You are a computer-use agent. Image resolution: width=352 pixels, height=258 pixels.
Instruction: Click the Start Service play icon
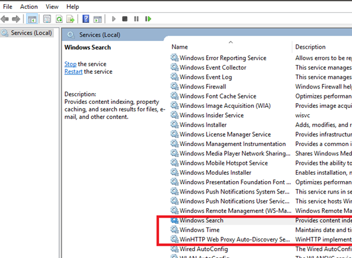[x=114, y=19]
